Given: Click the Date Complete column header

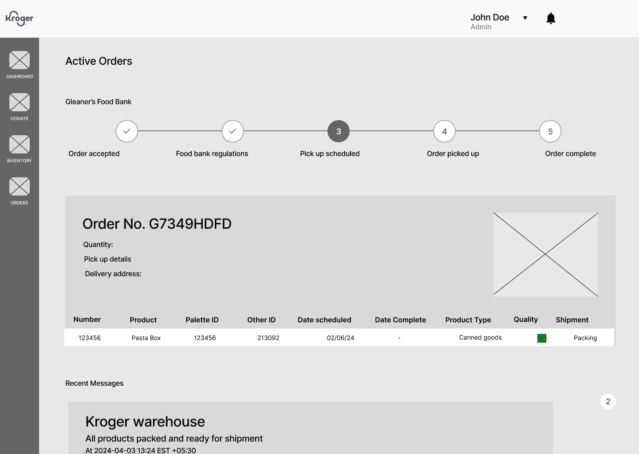Looking at the screenshot, I should (400, 320).
